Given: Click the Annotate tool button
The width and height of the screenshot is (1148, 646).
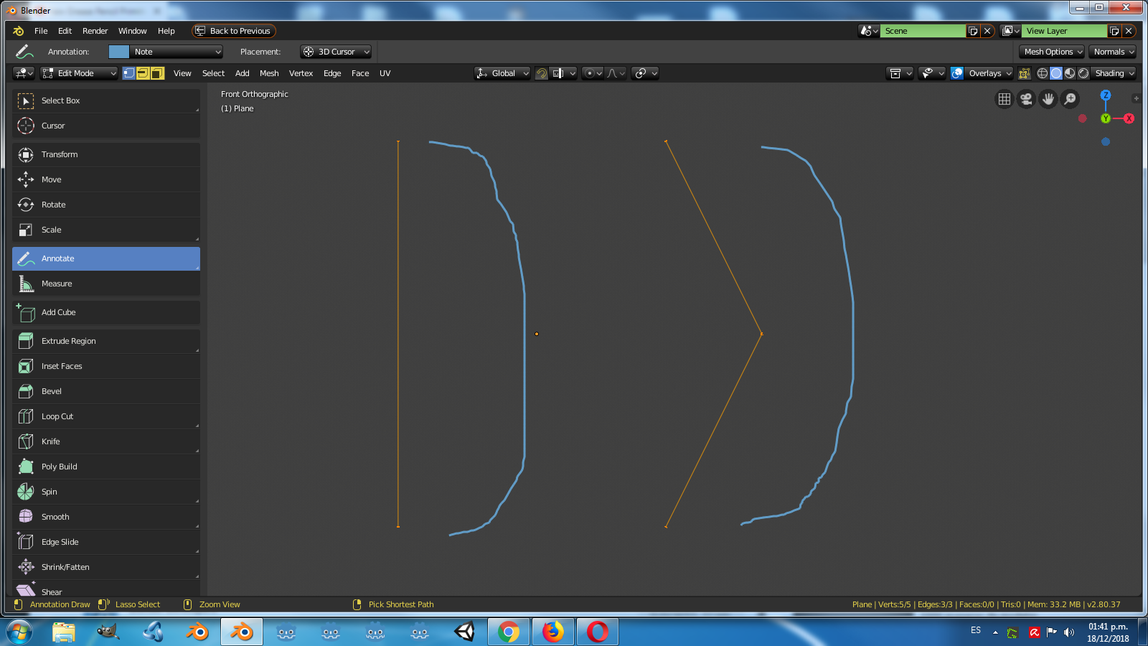Looking at the screenshot, I should 106,258.
